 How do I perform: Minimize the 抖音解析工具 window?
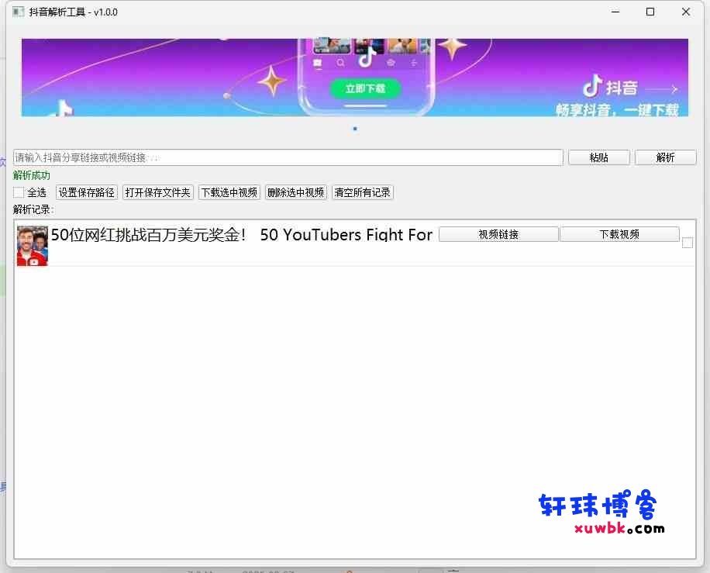615,12
